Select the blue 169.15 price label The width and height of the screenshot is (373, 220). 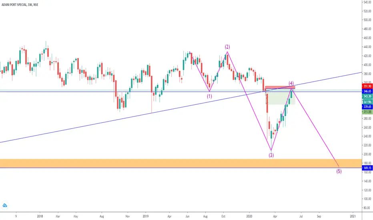(x=367, y=168)
